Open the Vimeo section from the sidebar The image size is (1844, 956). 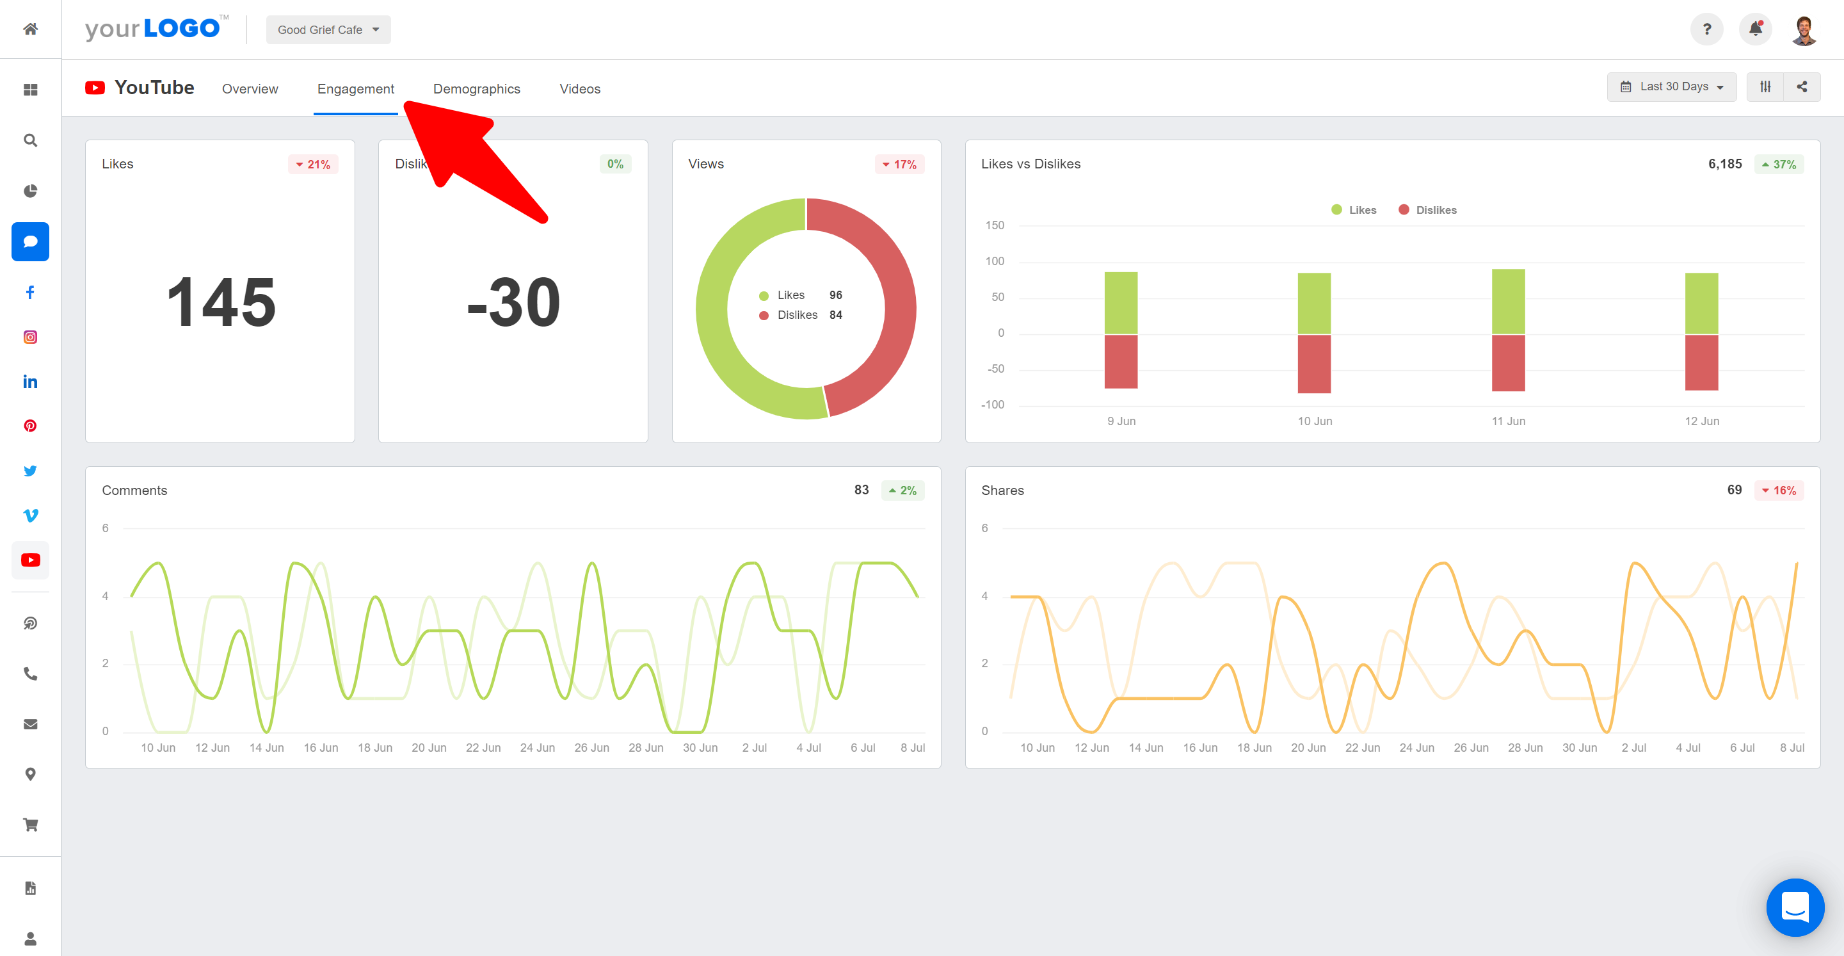pos(30,515)
